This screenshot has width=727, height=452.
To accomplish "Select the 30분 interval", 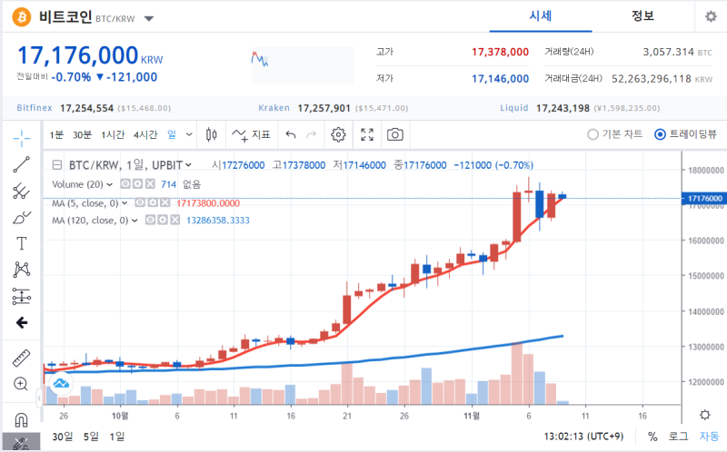I will coord(82,134).
